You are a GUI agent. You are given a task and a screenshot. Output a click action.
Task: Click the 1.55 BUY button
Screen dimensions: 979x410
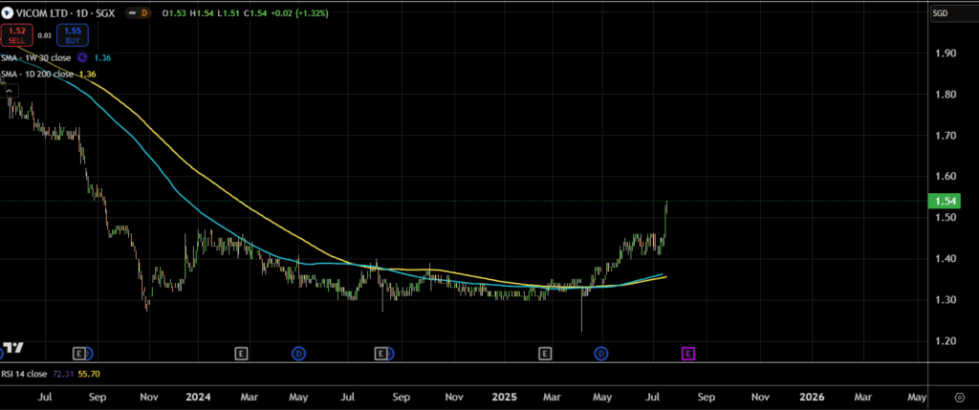(72, 35)
